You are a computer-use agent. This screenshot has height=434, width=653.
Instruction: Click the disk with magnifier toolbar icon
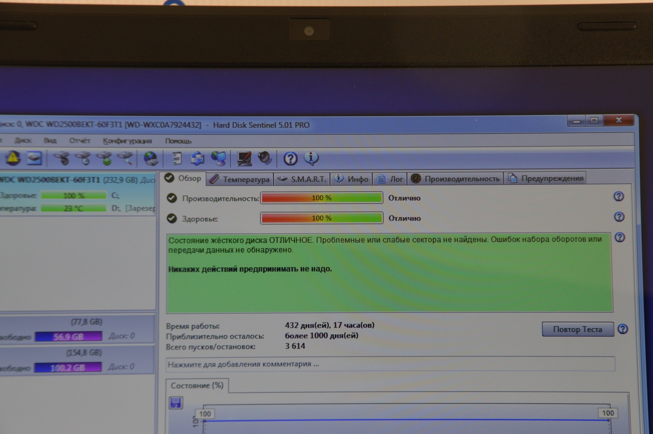pos(125,158)
